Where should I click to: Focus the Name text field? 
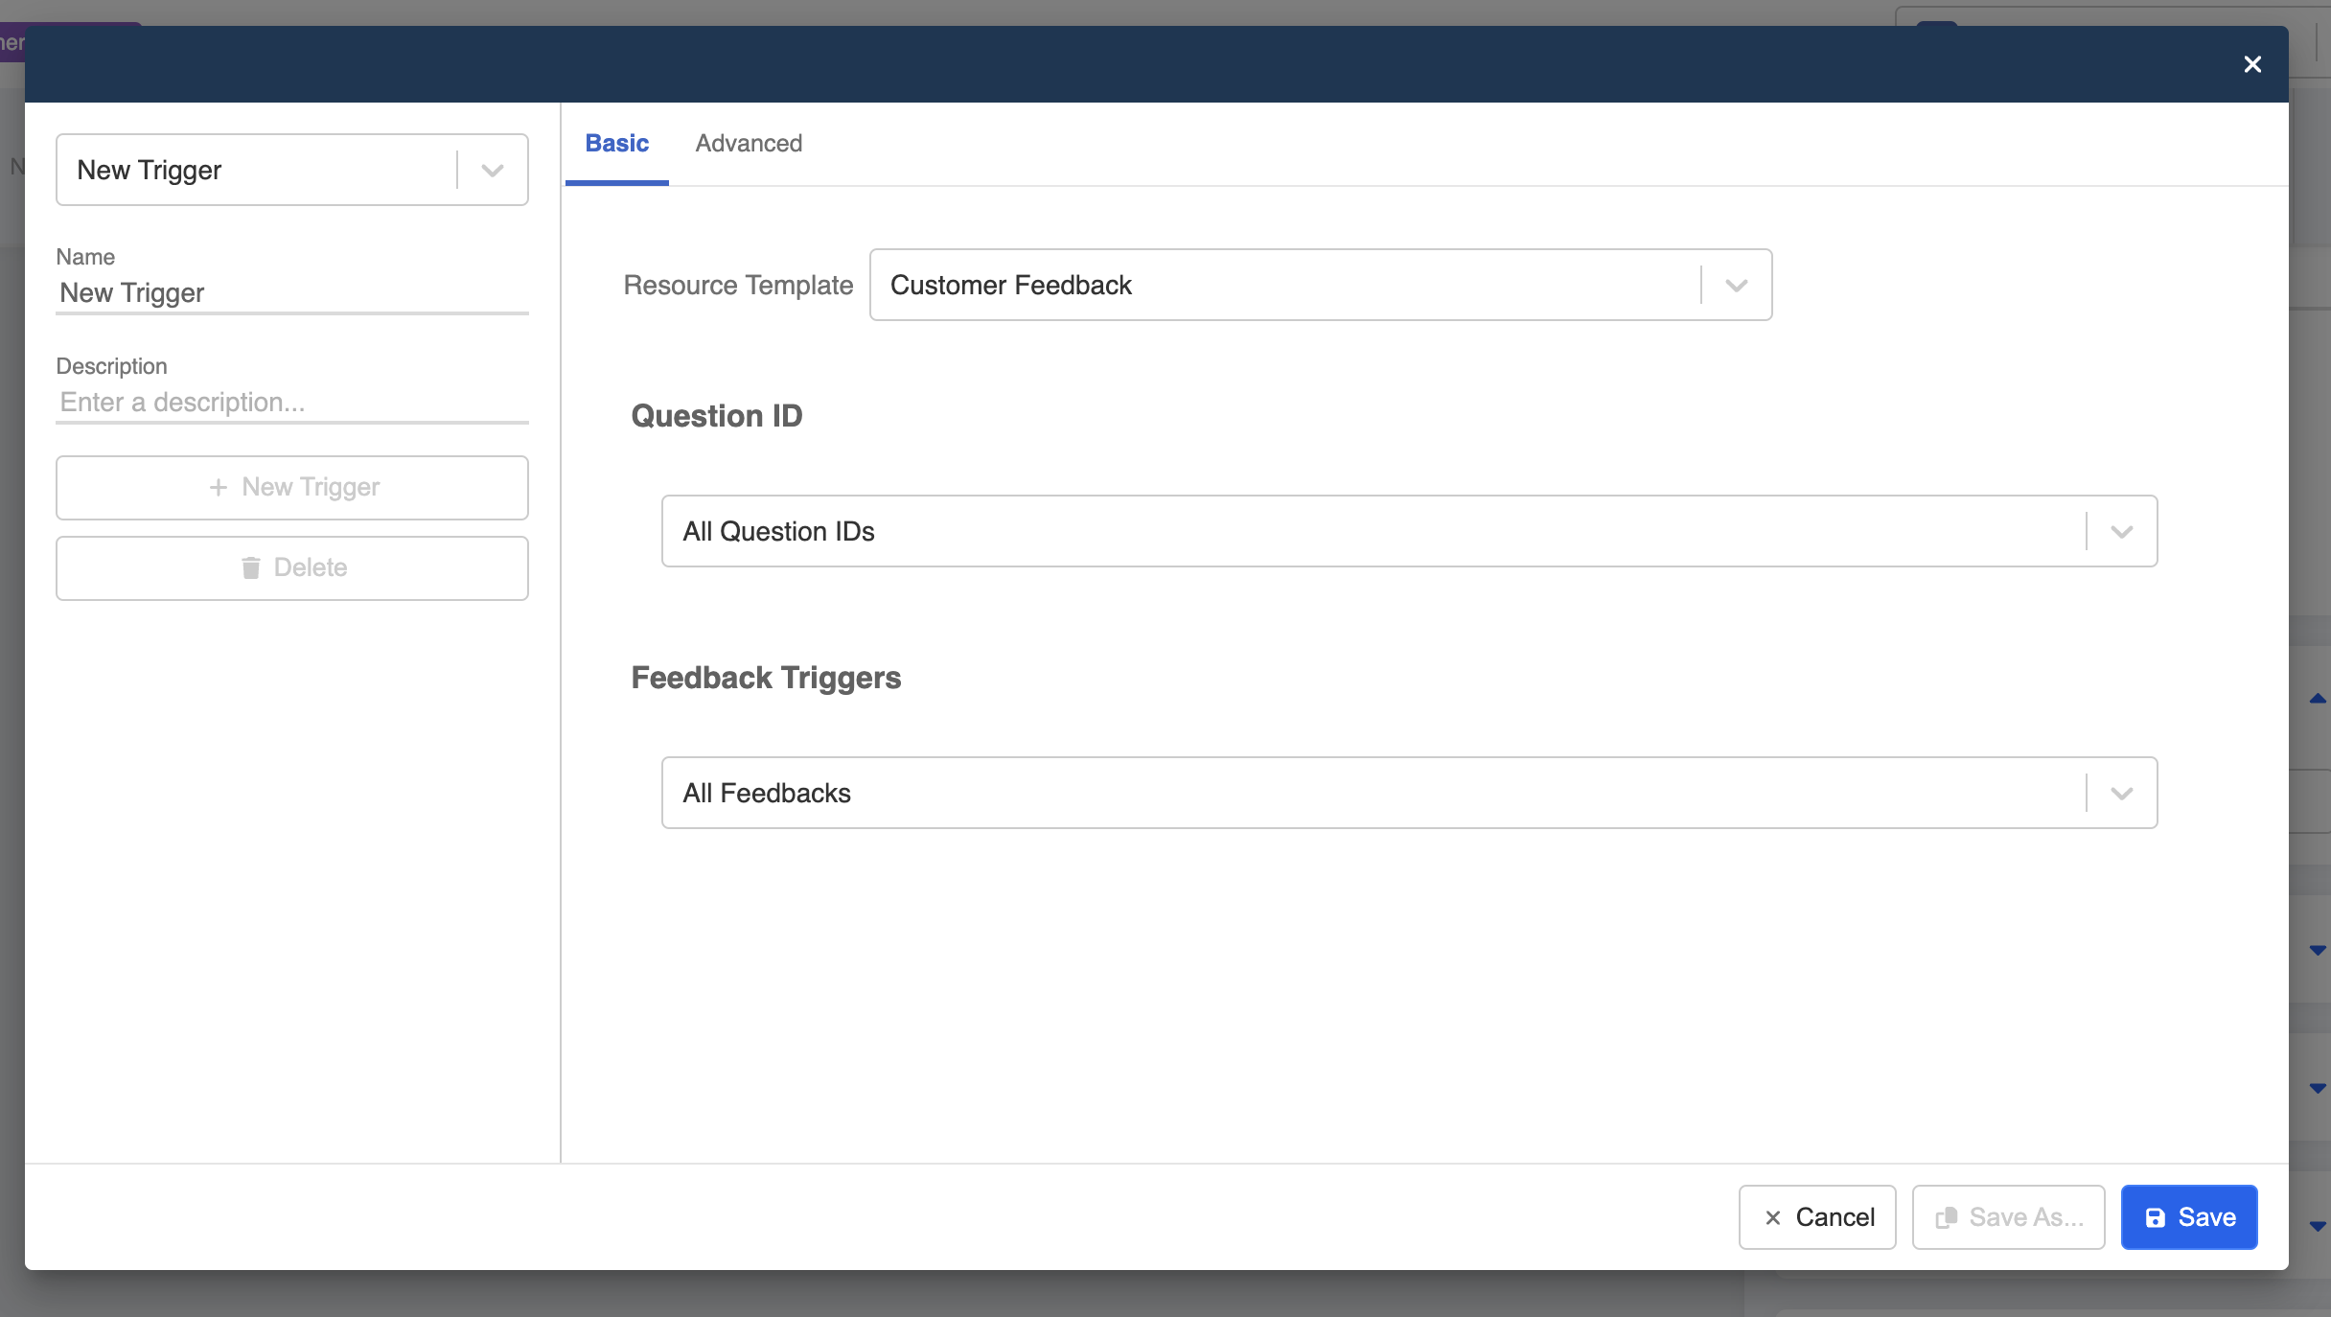point(291,293)
